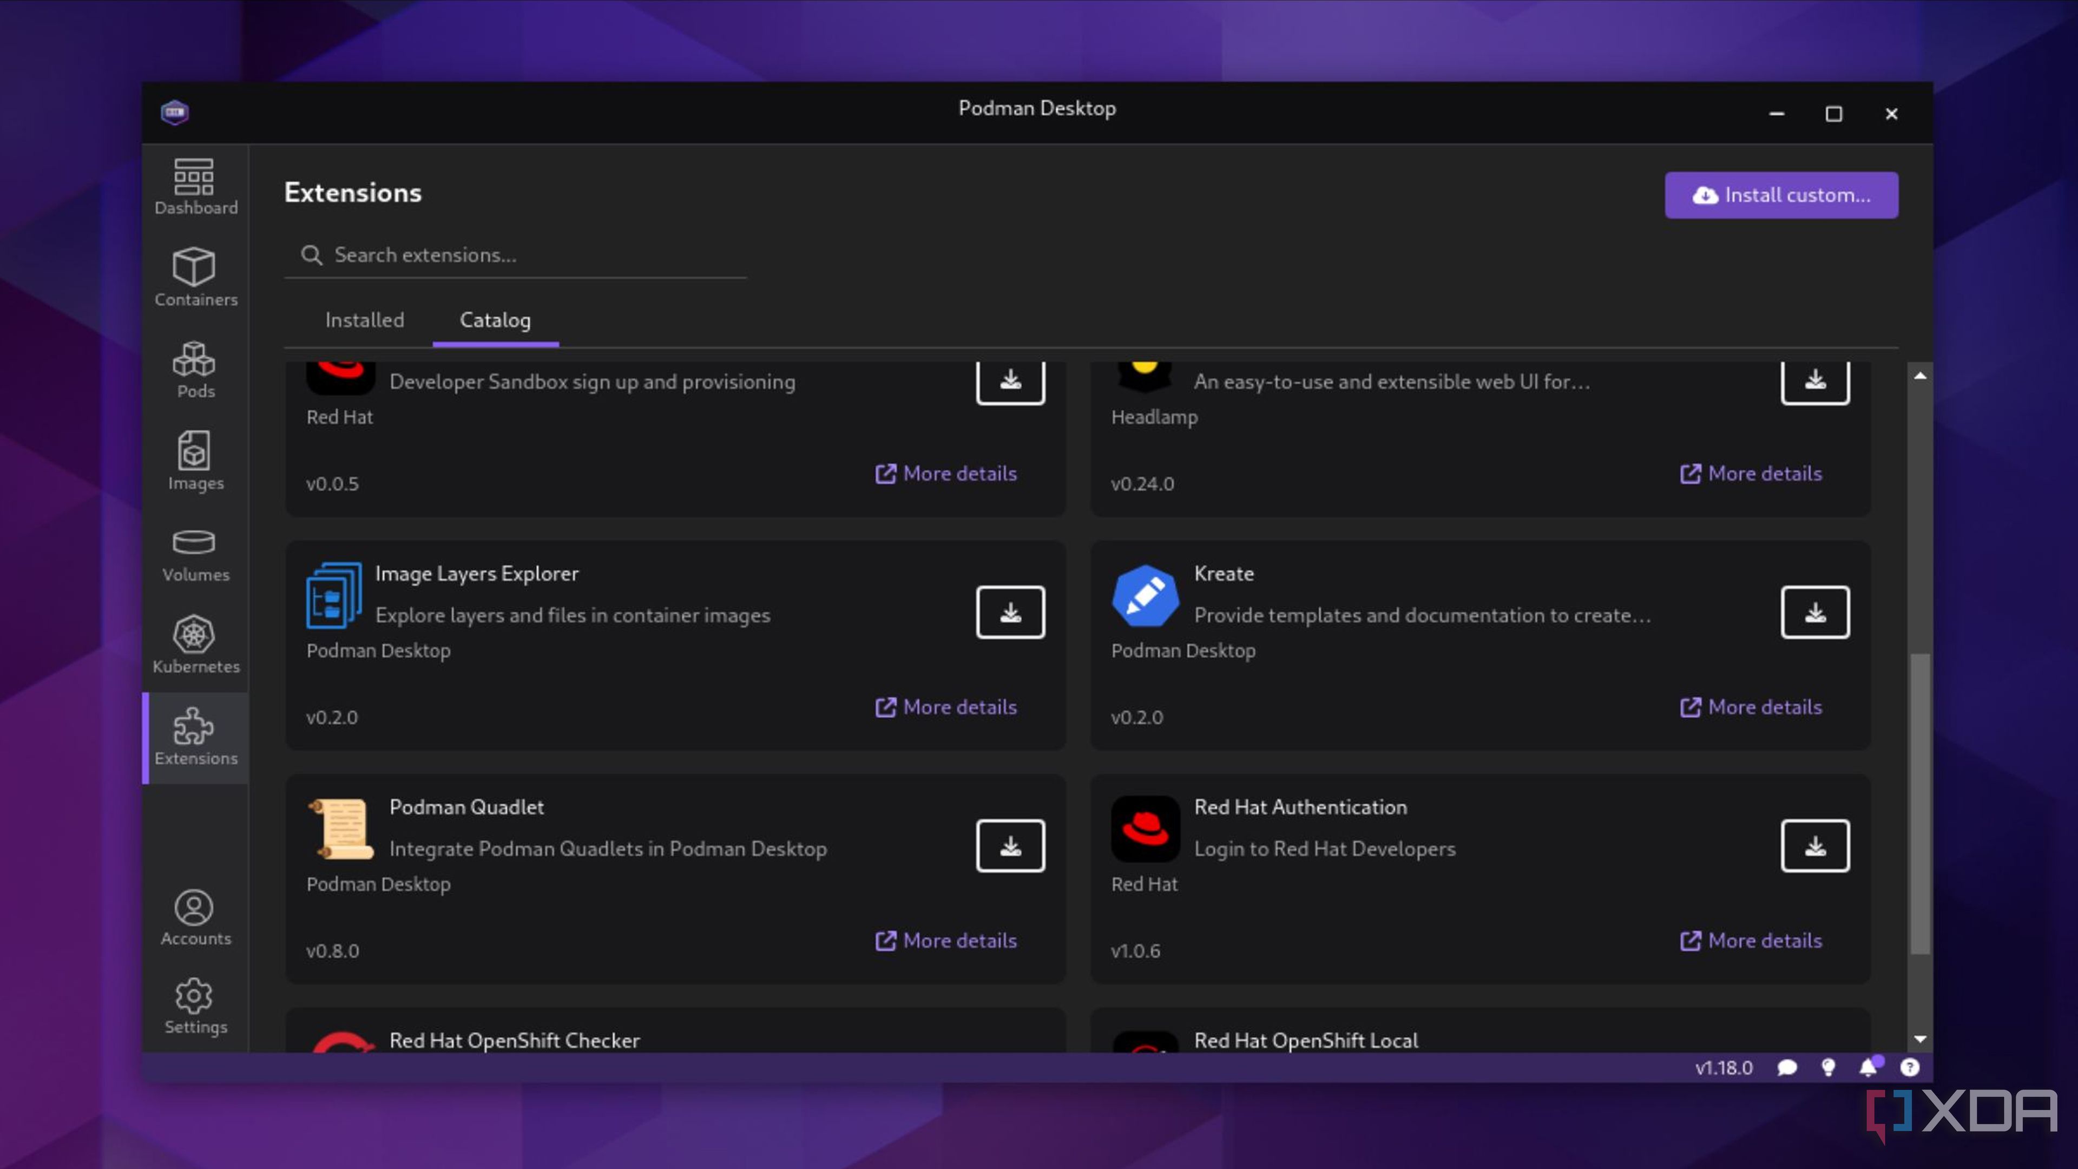The image size is (2078, 1169).
Task: Click the v1.18.0 version label
Action: 1724,1067
